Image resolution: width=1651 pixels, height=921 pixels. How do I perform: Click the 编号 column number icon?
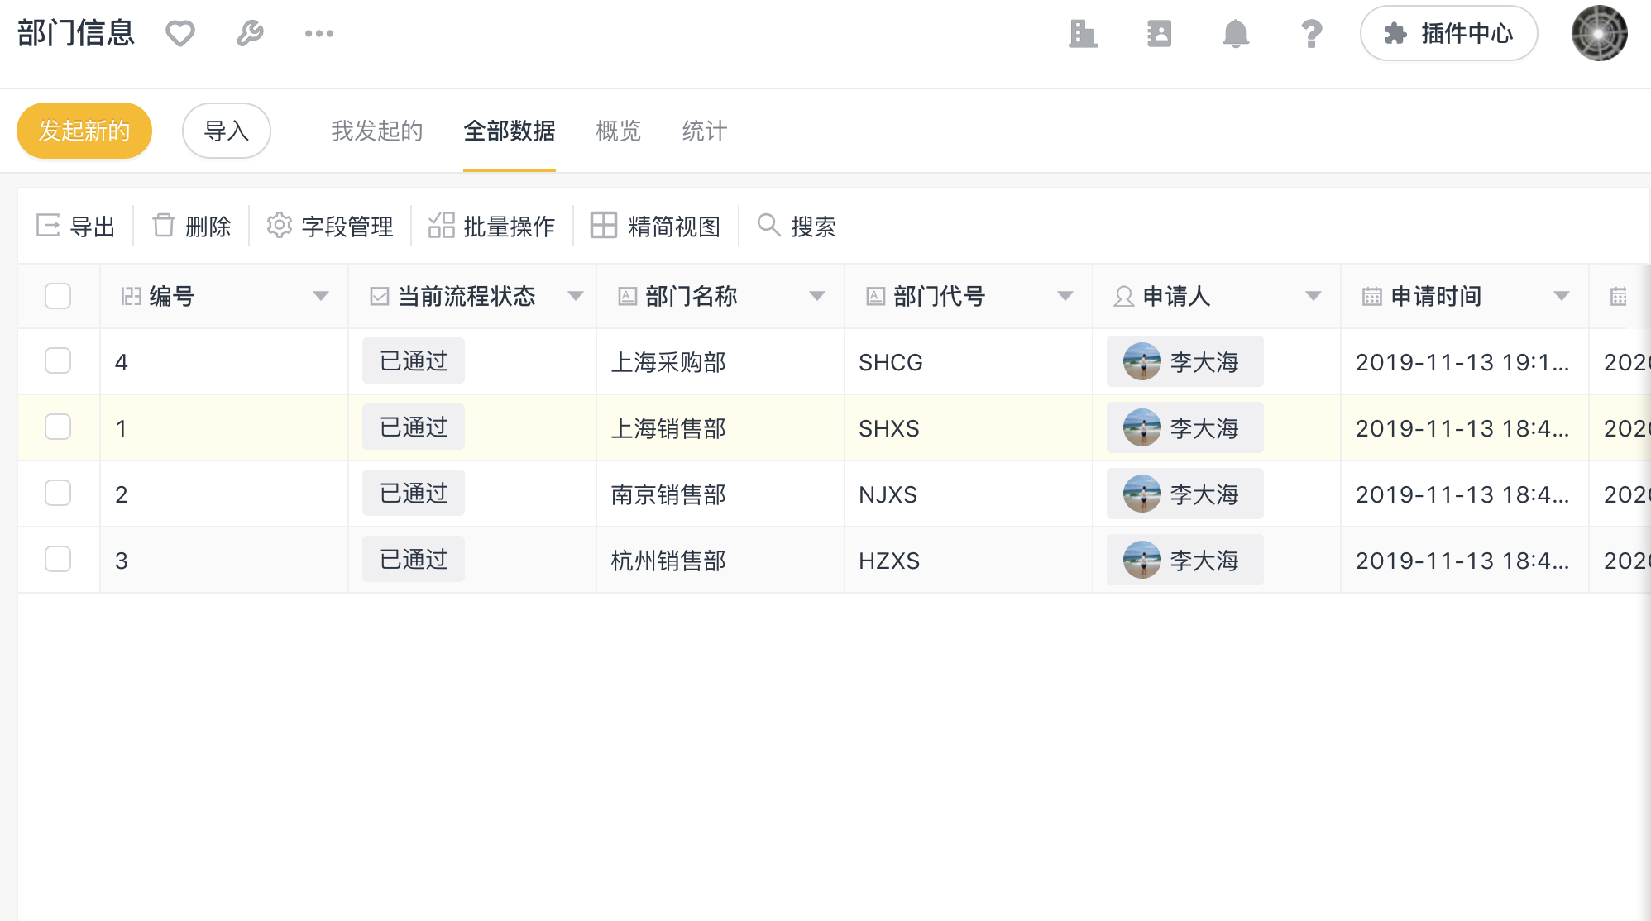(x=132, y=296)
